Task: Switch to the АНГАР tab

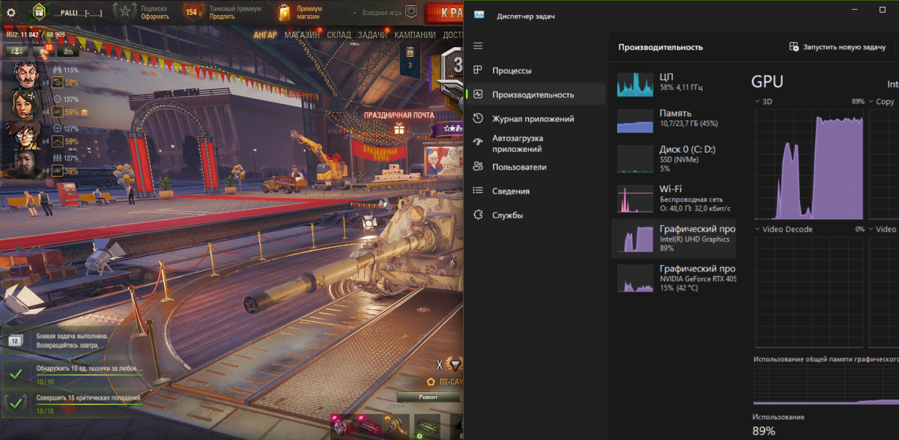Action: [x=265, y=34]
